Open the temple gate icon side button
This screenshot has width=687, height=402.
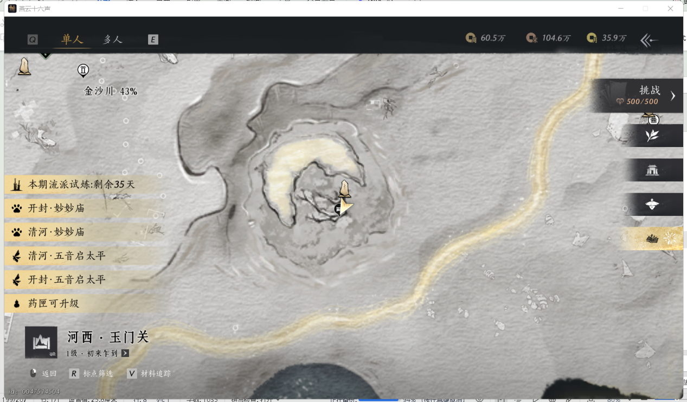[x=652, y=170]
